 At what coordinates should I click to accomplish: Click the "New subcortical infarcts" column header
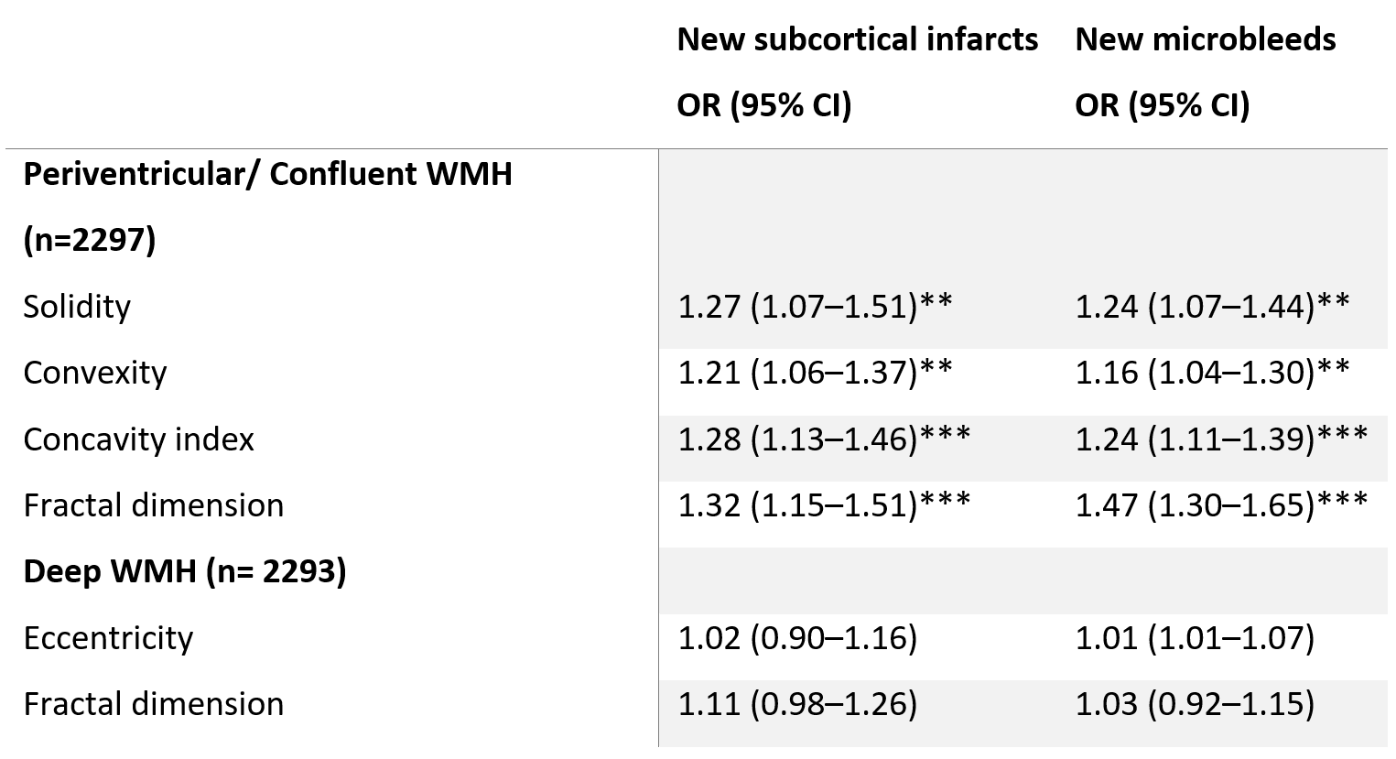[857, 39]
